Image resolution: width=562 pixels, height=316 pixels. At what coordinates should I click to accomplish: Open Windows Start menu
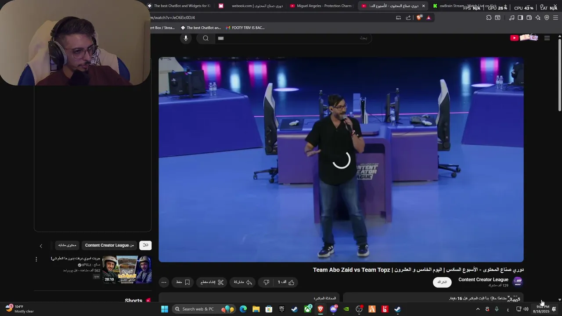[164, 309]
